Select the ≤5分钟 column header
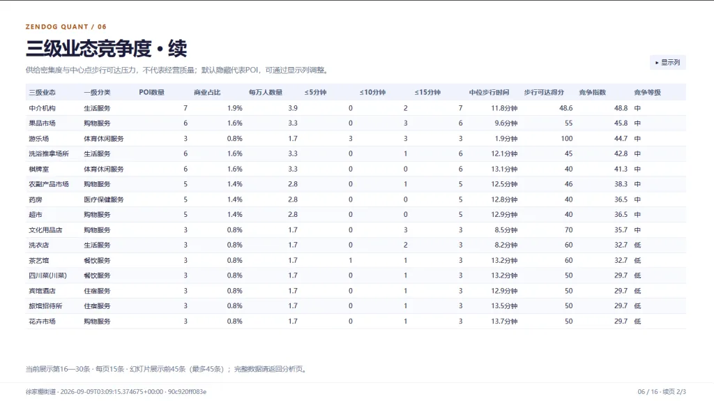The width and height of the screenshot is (714, 401). point(316,93)
